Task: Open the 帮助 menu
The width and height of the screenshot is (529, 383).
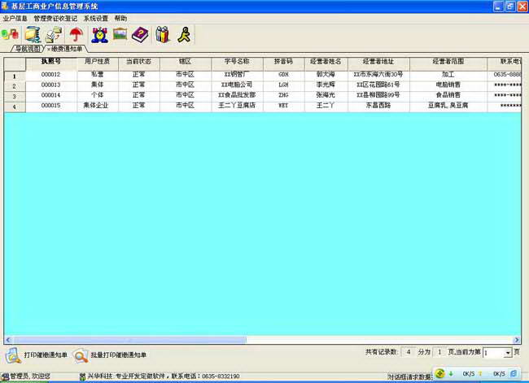Action: (x=120, y=19)
